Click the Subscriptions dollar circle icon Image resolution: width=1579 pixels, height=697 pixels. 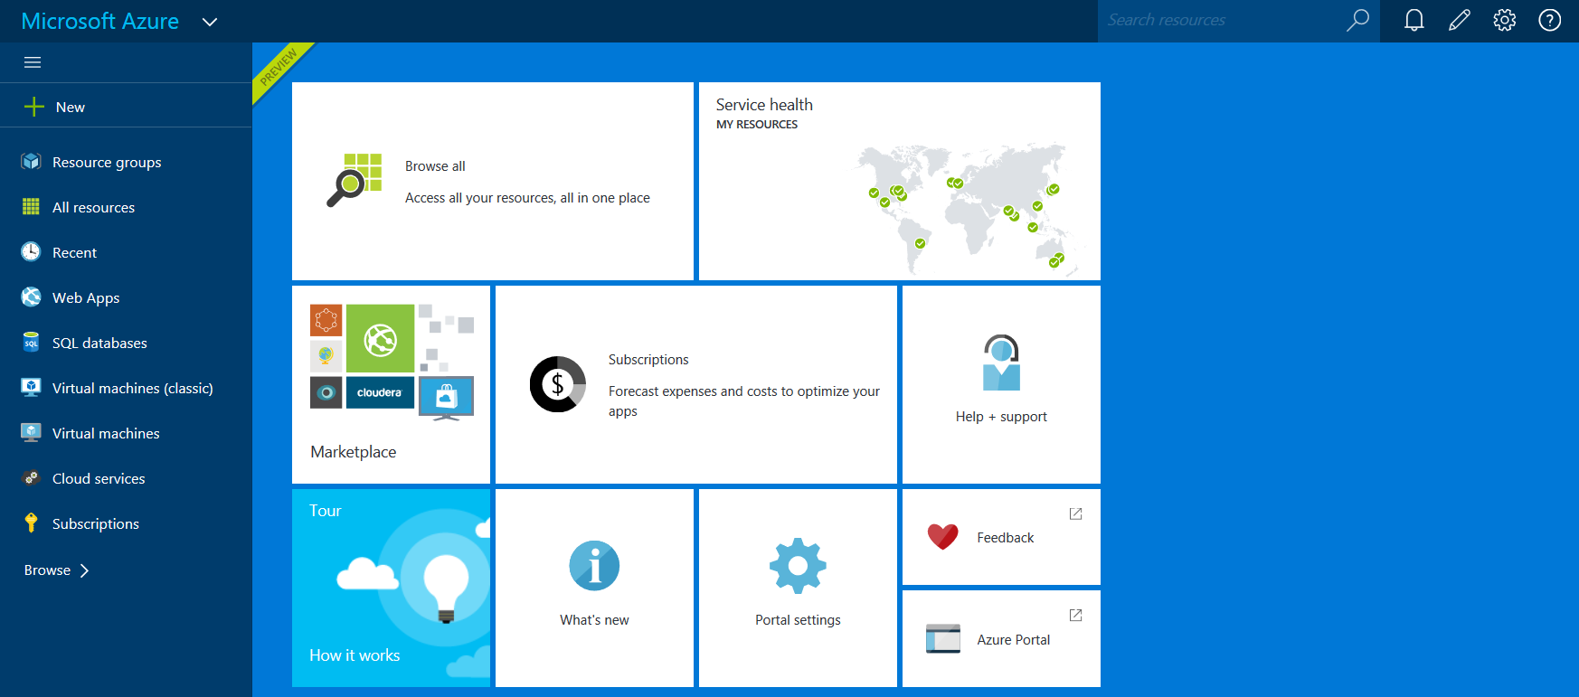tap(558, 384)
